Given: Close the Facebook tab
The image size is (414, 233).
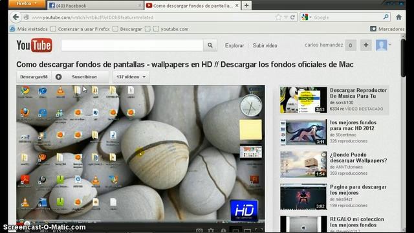Looking at the screenshot, I should click(140, 6).
